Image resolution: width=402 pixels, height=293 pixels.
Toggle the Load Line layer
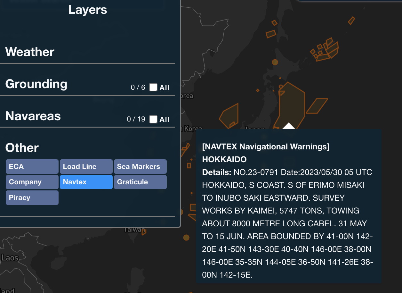point(86,166)
